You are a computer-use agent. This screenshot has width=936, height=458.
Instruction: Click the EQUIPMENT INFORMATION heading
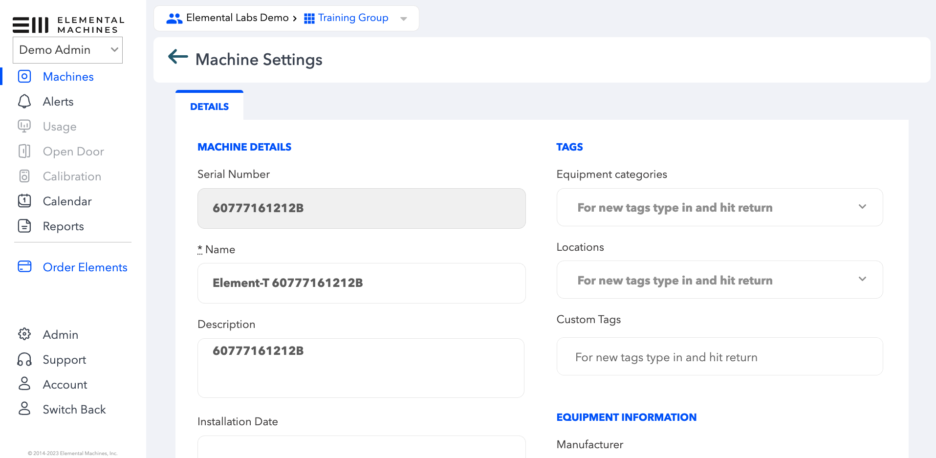click(626, 417)
